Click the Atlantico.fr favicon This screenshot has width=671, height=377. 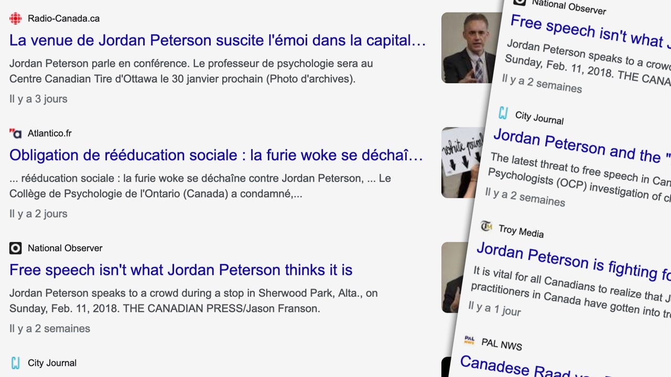pos(16,134)
